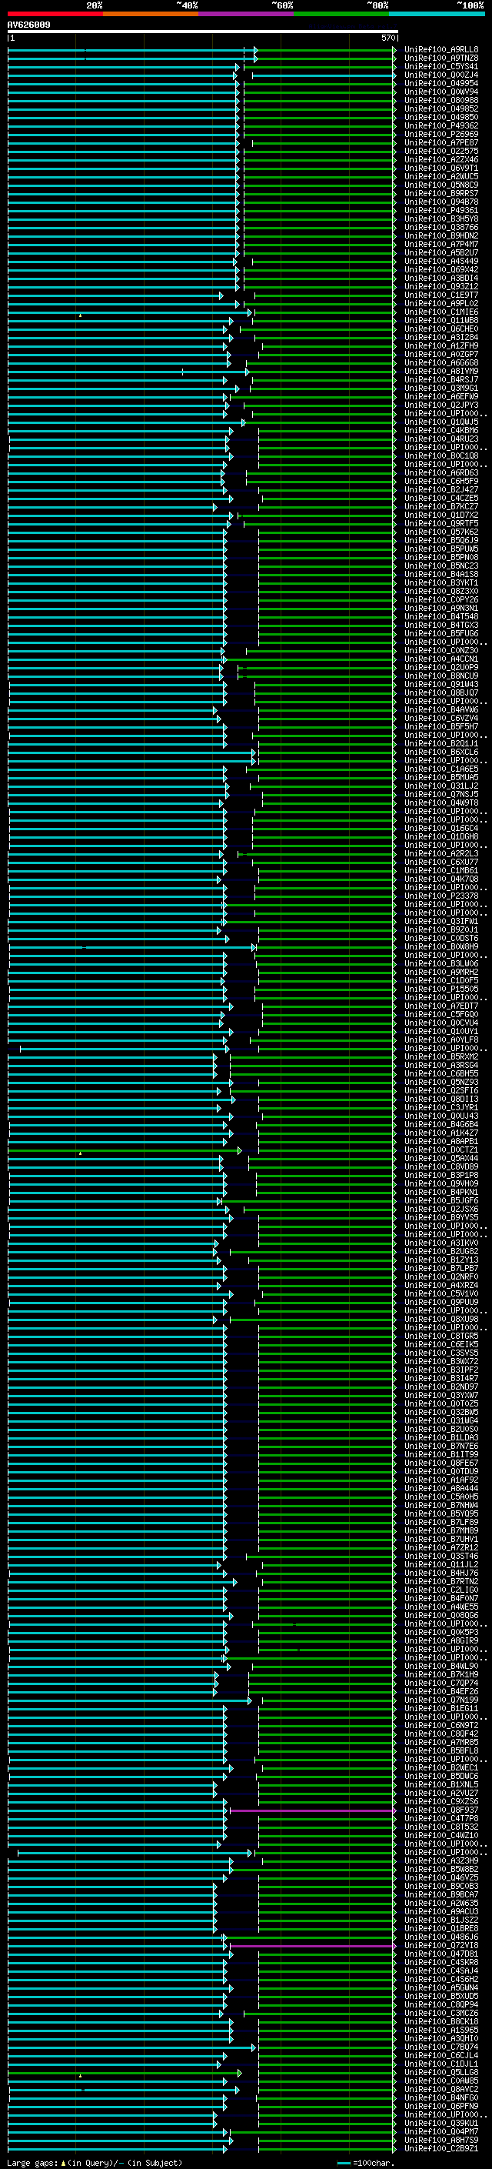Click the UniRef100_Q00ZJ4 entry
The image size is (492, 2169).
point(441,75)
